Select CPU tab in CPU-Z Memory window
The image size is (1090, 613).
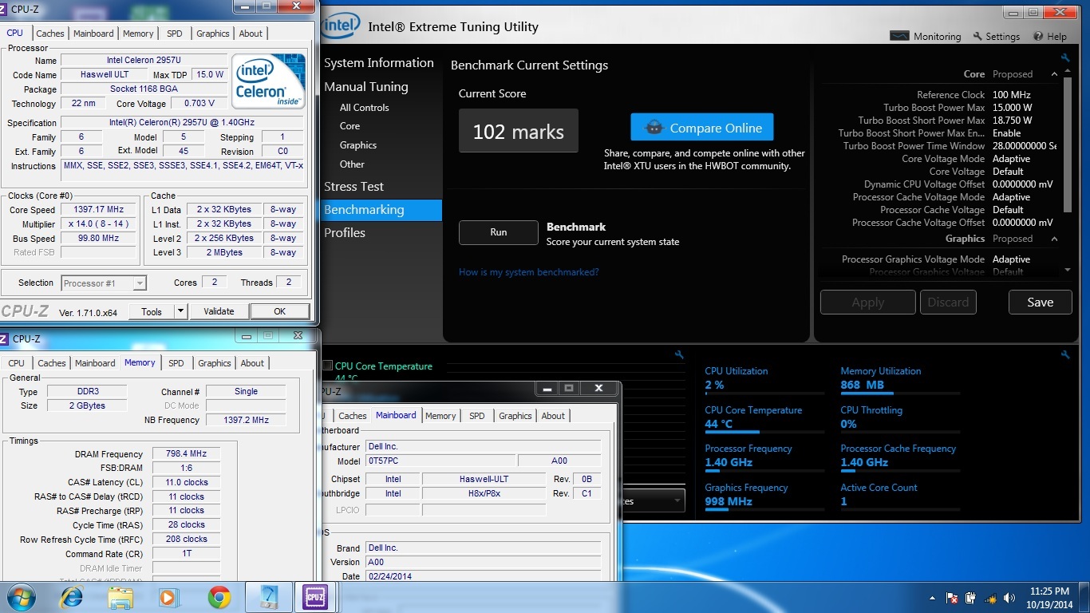(16, 363)
